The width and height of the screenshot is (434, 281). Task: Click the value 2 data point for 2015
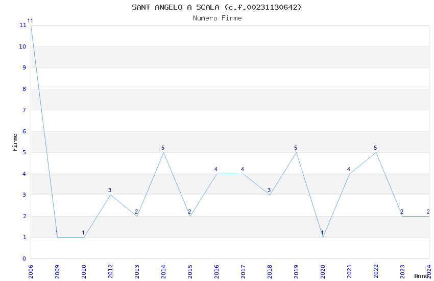[190, 216]
